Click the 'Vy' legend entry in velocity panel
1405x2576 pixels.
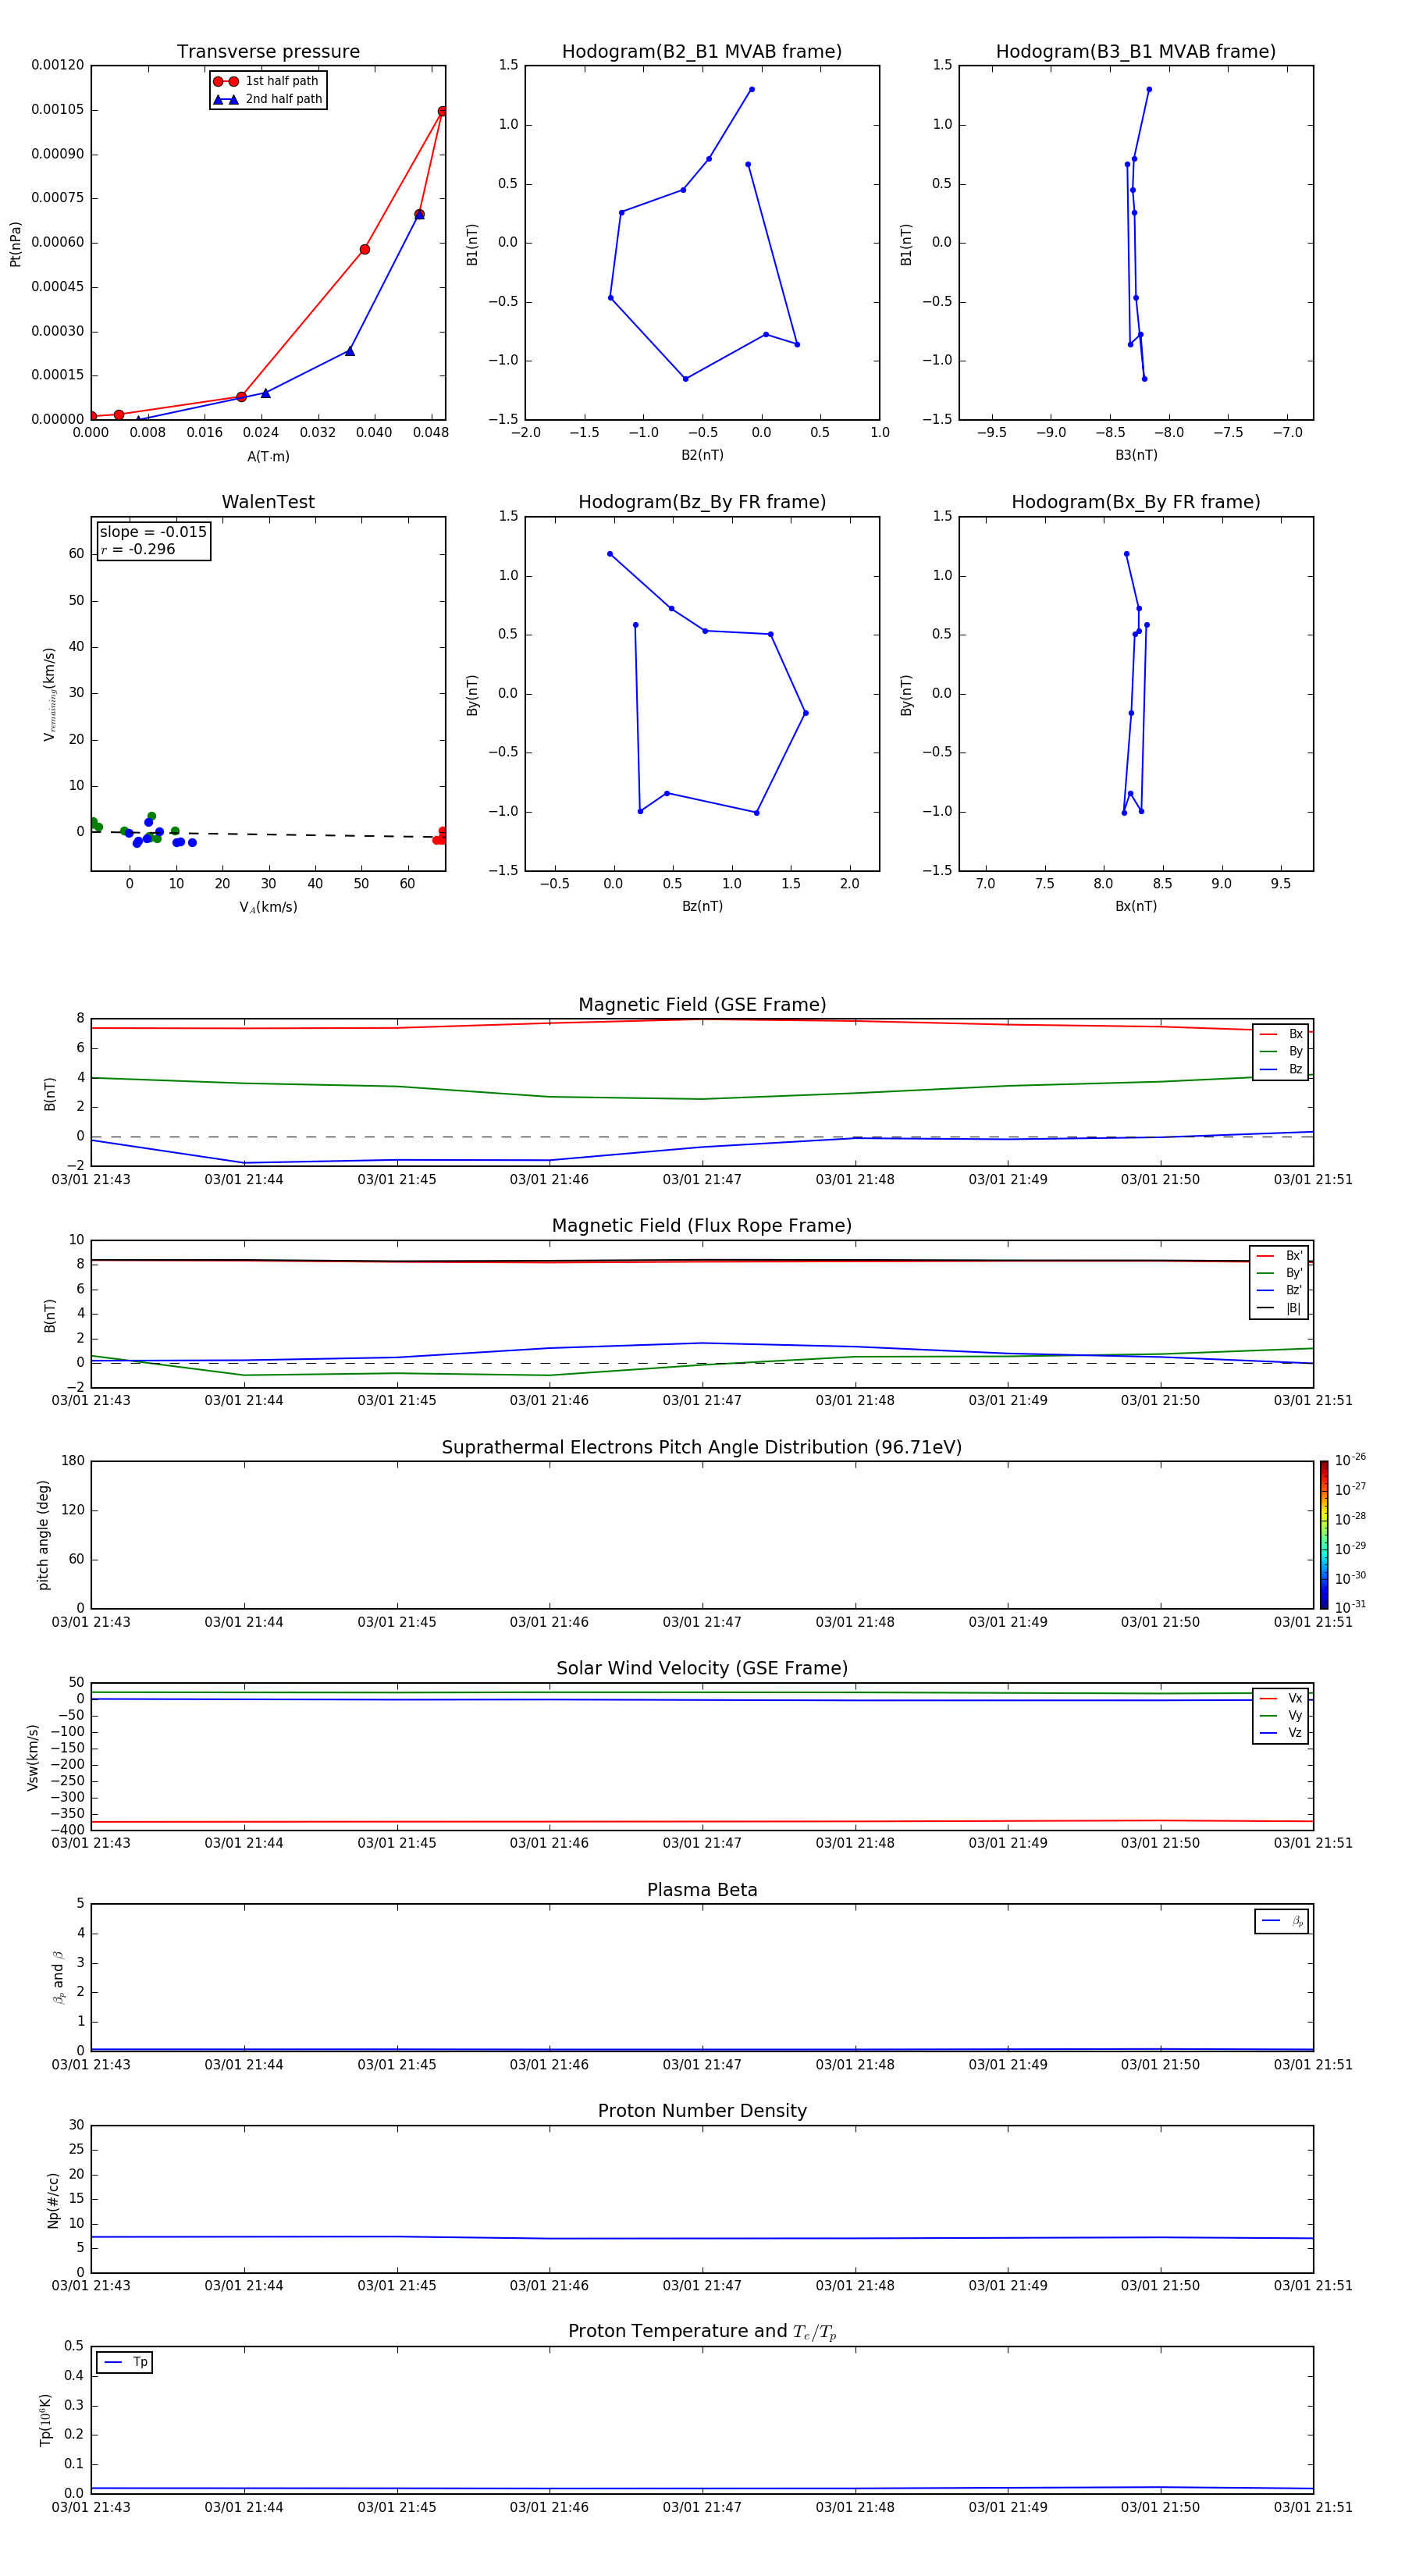pyautogui.click(x=1281, y=1715)
